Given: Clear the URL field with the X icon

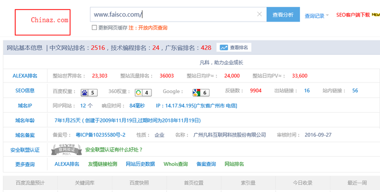Looking at the screenshot, I should (x=259, y=14).
